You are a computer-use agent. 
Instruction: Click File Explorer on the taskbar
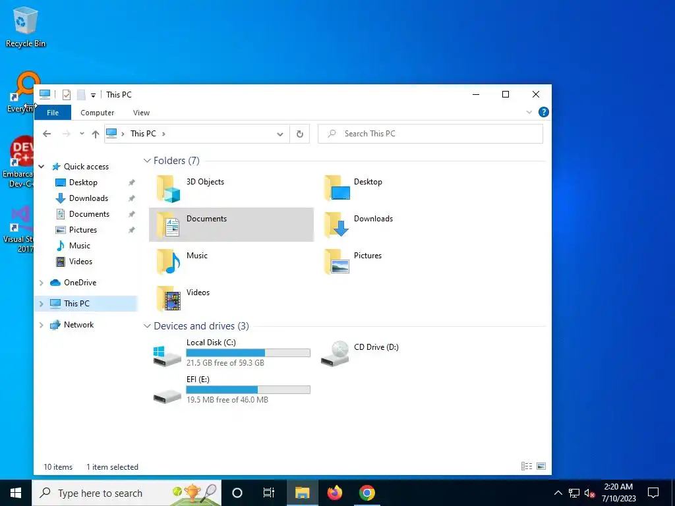pos(302,493)
